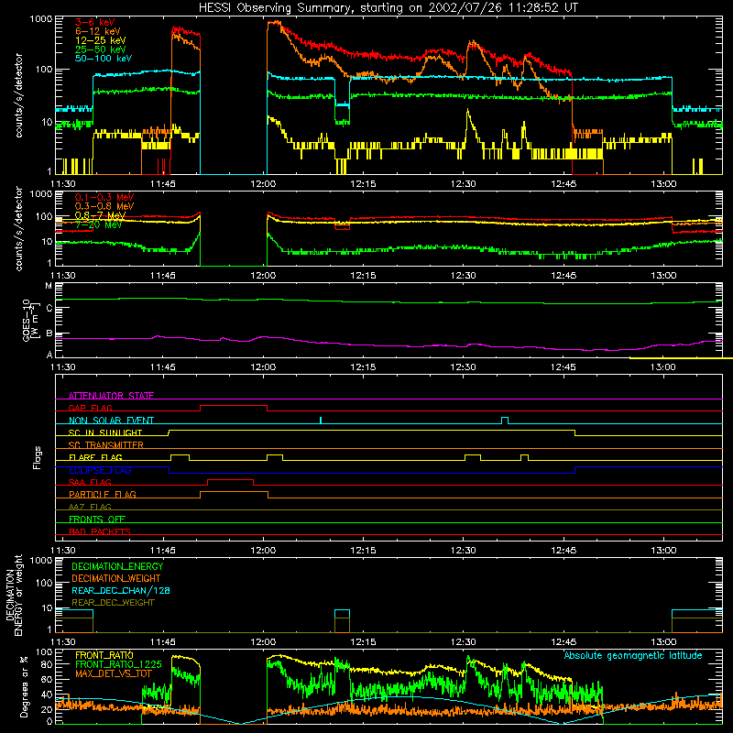Viewport: 733px width, 733px height.
Task: Select the 50-100 keV legend label
Action: tap(104, 59)
